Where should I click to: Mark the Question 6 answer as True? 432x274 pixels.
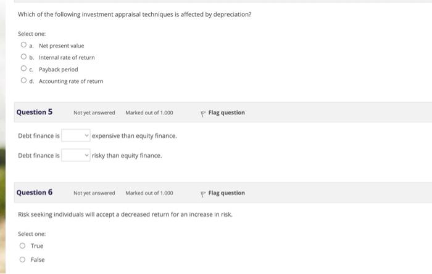[x=22, y=246]
